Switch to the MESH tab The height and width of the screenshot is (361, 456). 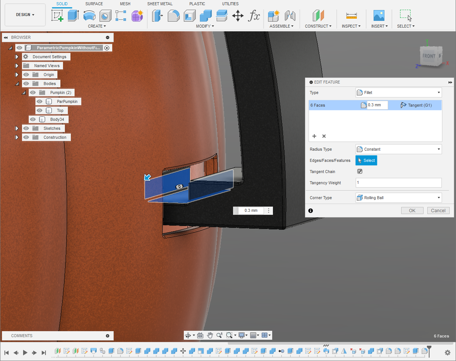(125, 4)
